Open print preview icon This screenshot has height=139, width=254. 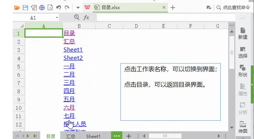pyautogui.click(x=50, y=8)
